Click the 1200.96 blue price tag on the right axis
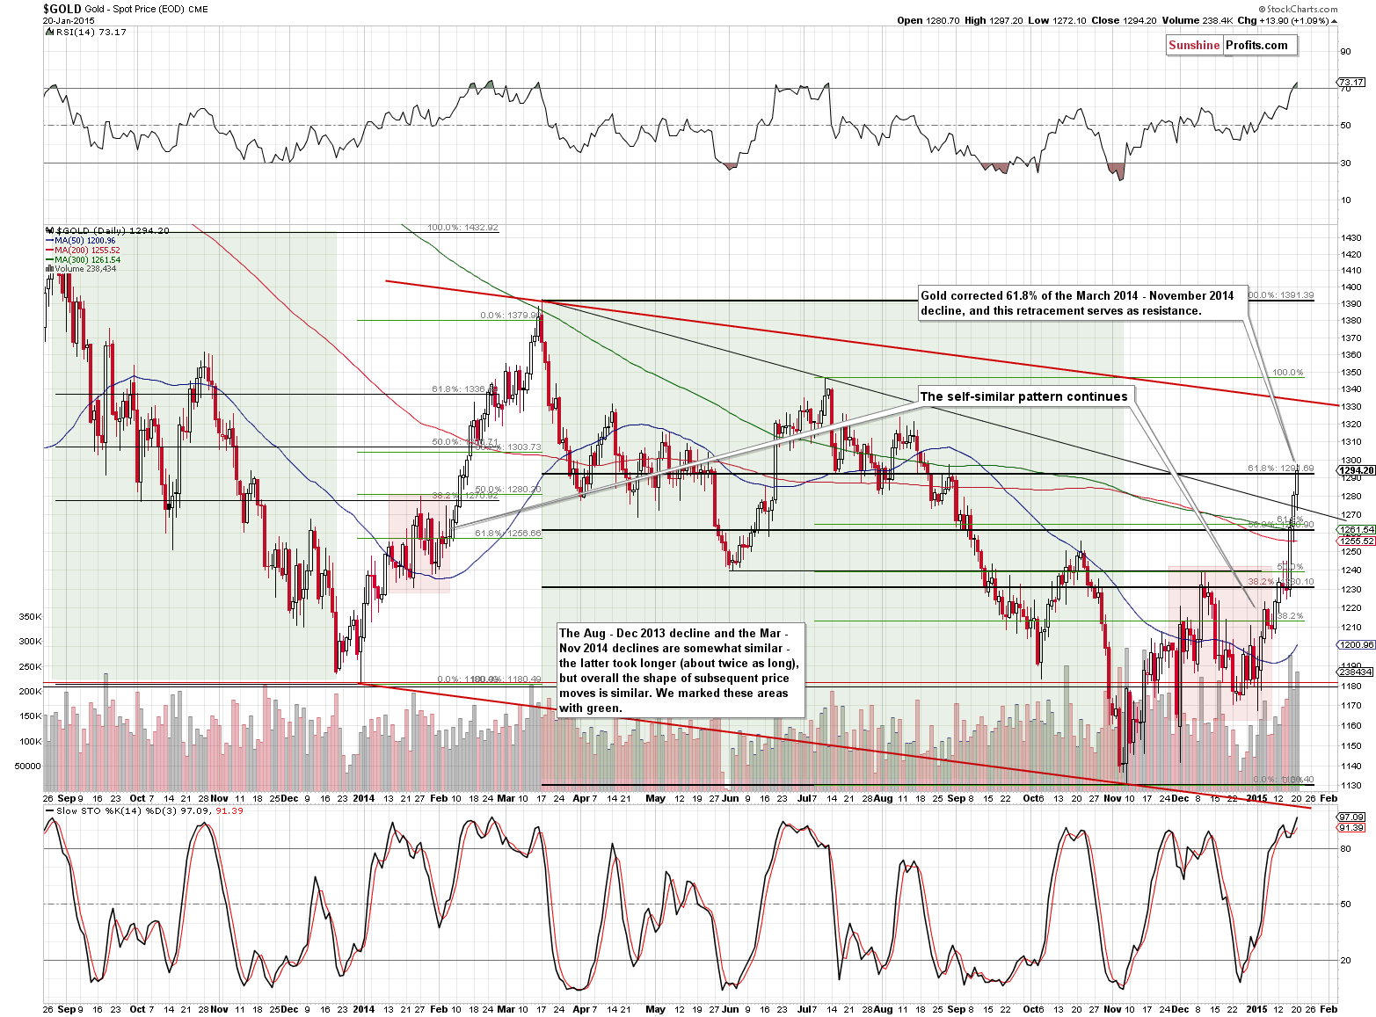 click(1356, 645)
